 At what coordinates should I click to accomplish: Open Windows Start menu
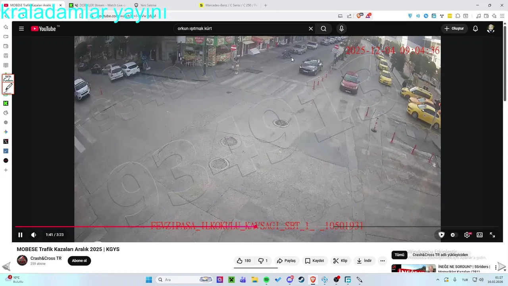pyautogui.click(x=149, y=280)
